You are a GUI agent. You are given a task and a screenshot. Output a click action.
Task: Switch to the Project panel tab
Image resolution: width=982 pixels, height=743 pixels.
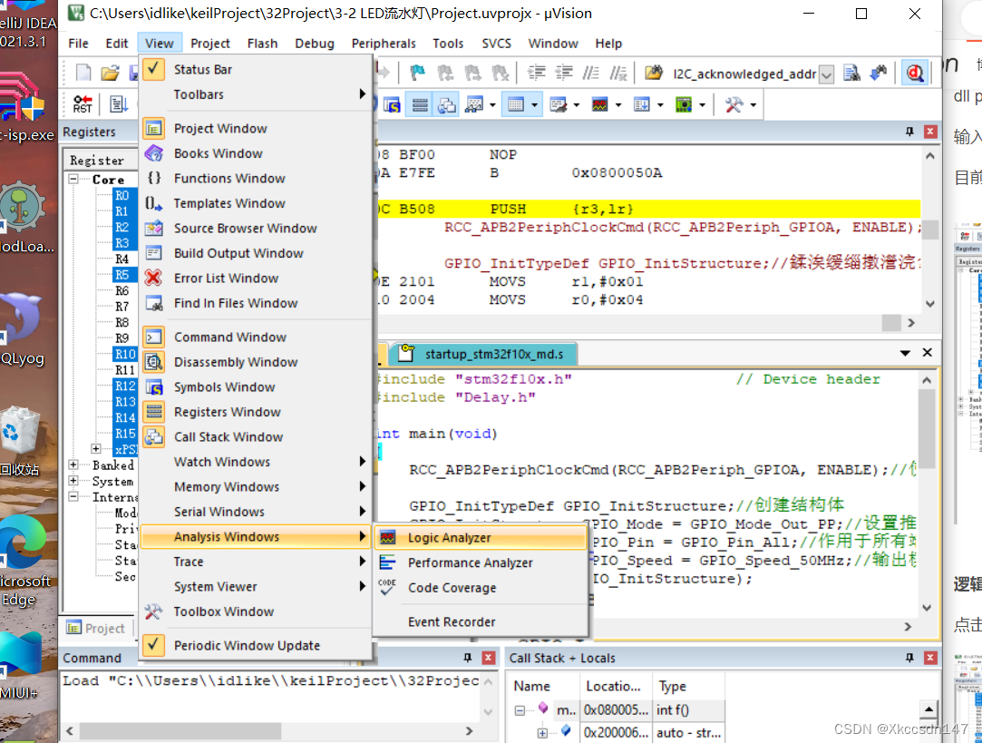(x=97, y=629)
